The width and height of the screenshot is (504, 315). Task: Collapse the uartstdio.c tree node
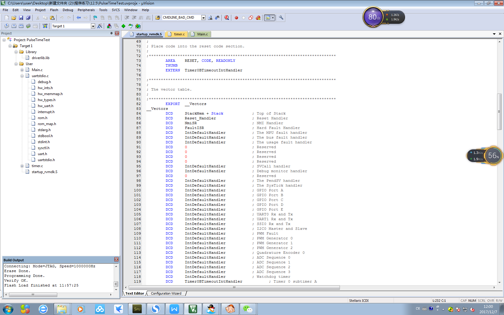(x=22, y=76)
